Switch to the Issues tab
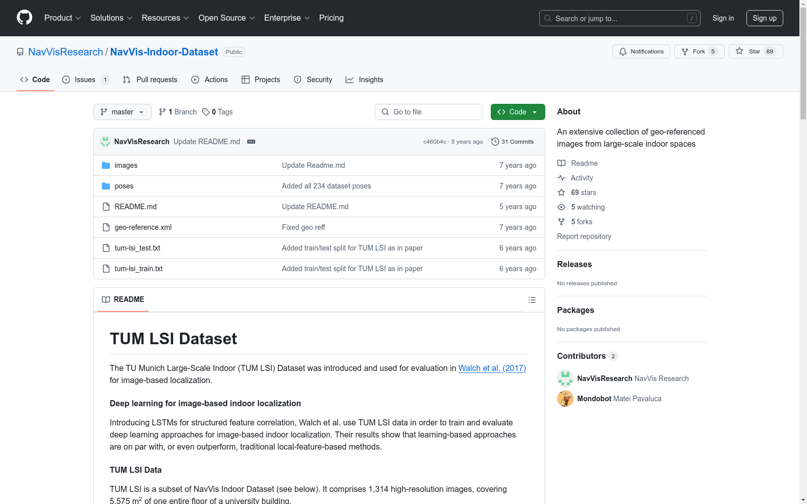Screen dimensions: 807x504 pos(86,80)
